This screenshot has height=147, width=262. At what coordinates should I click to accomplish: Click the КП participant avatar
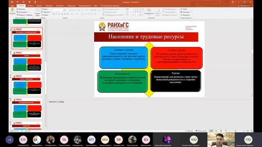[x=91, y=140]
